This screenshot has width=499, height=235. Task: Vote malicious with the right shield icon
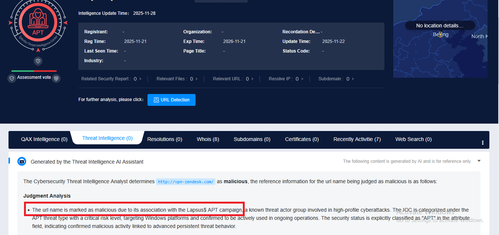coord(56,78)
